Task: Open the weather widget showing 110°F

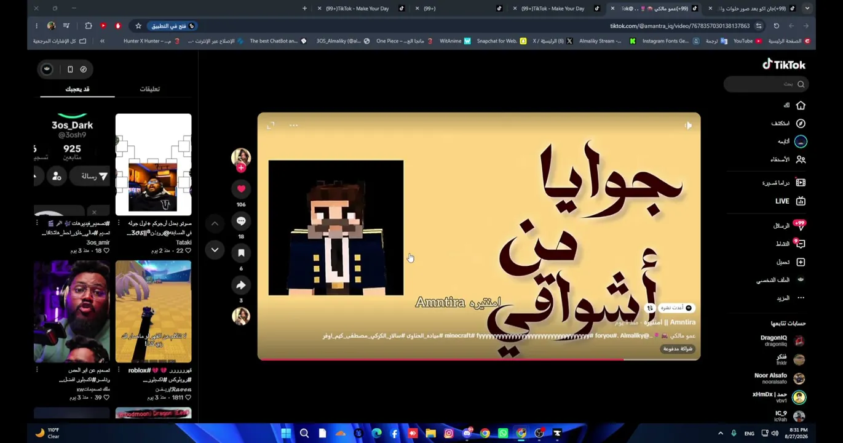Action: coord(48,433)
